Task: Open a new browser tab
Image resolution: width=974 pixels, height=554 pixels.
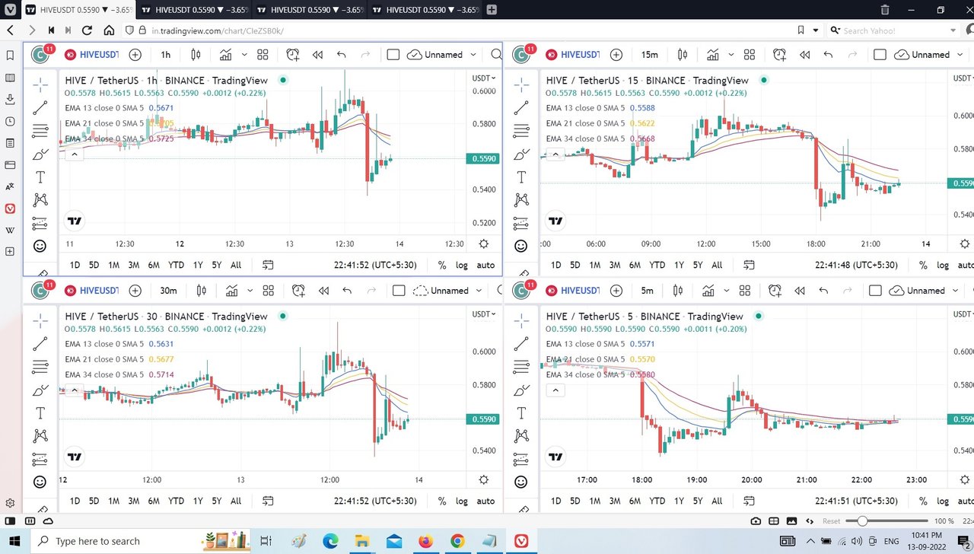Action: [492, 10]
